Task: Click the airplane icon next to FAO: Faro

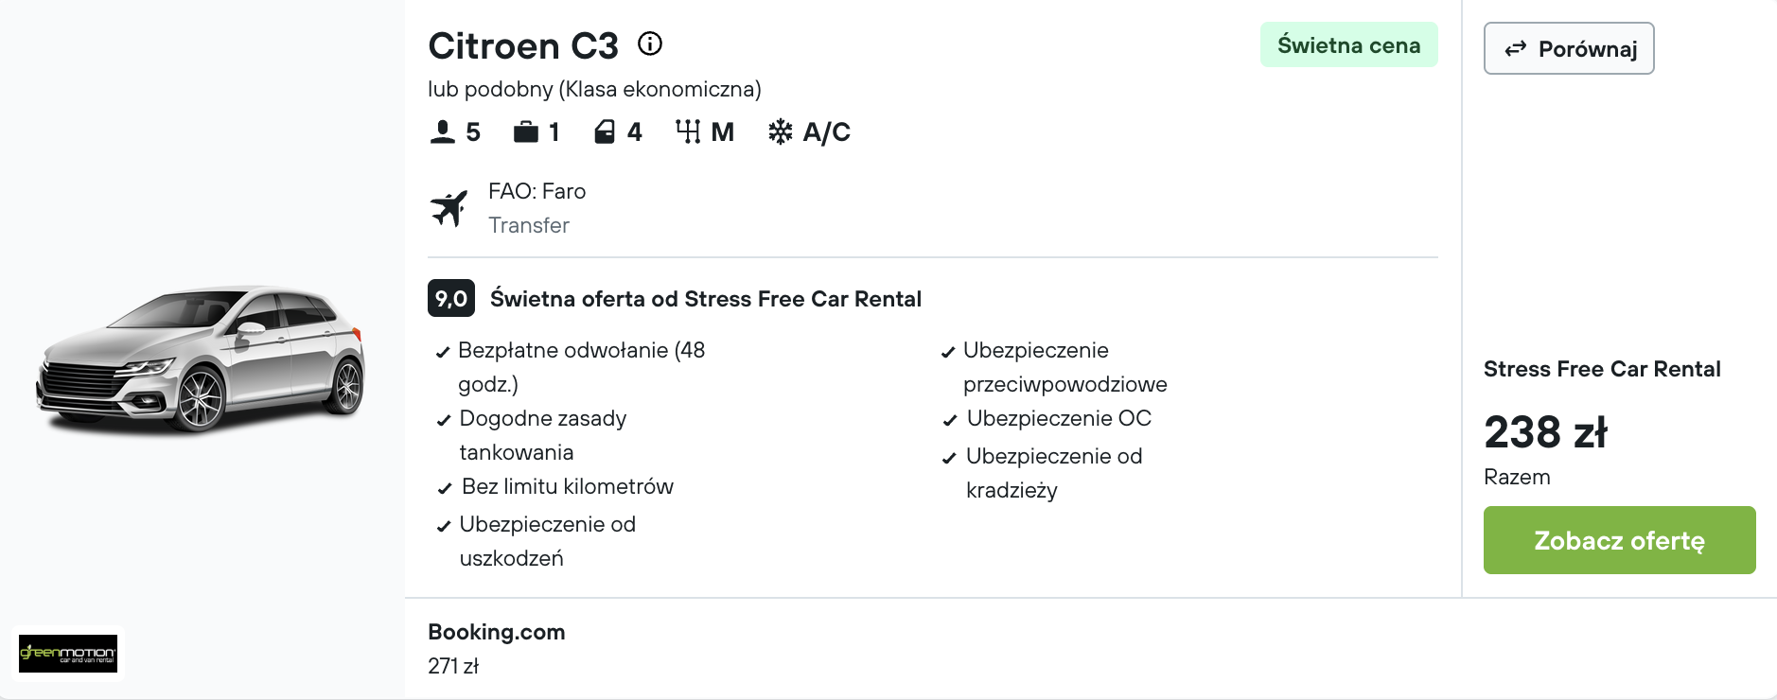Action: pos(449,208)
